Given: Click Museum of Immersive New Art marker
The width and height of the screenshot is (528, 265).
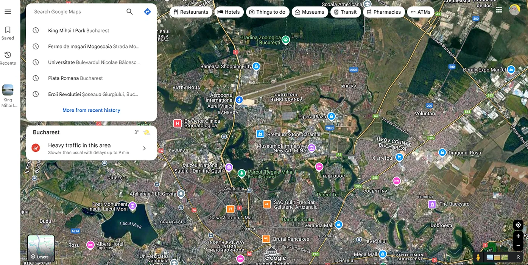Looking at the screenshot, I should pyautogui.click(x=312, y=147).
